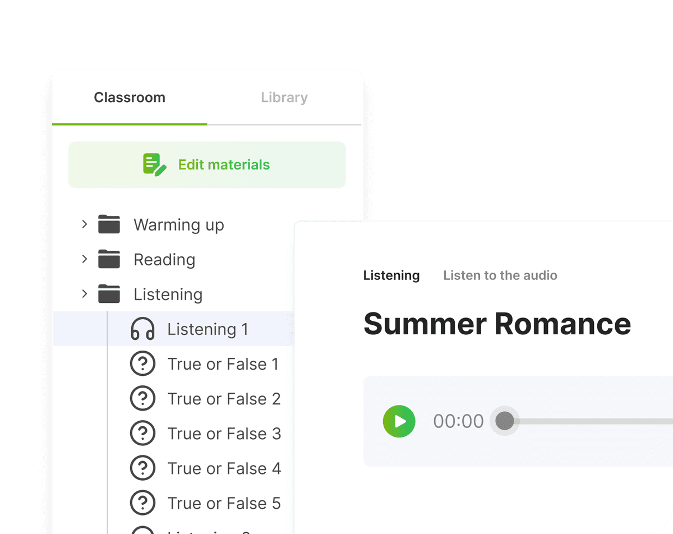The height and width of the screenshot is (534, 673).
Task: Click the Warming up folder icon
Action: coord(109,225)
